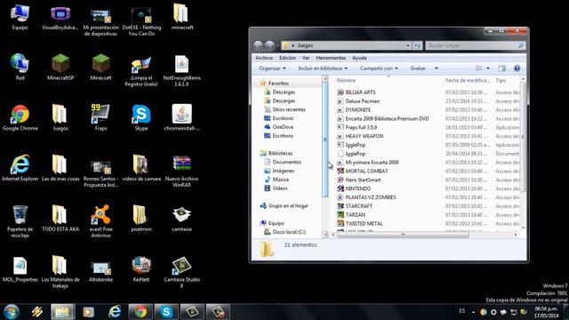Open the Ayuda menu
Screen dimensions: 569x320
point(359,58)
